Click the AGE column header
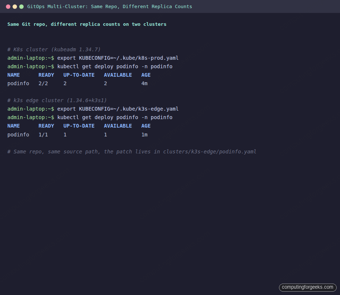Screen dimensions: 340x295 coord(146,75)
